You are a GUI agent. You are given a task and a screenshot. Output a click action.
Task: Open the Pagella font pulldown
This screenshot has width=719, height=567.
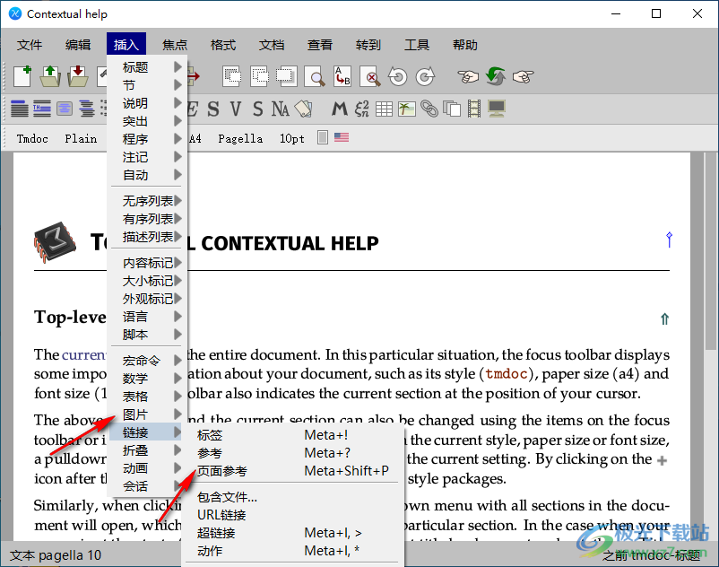tap(240, 138)
